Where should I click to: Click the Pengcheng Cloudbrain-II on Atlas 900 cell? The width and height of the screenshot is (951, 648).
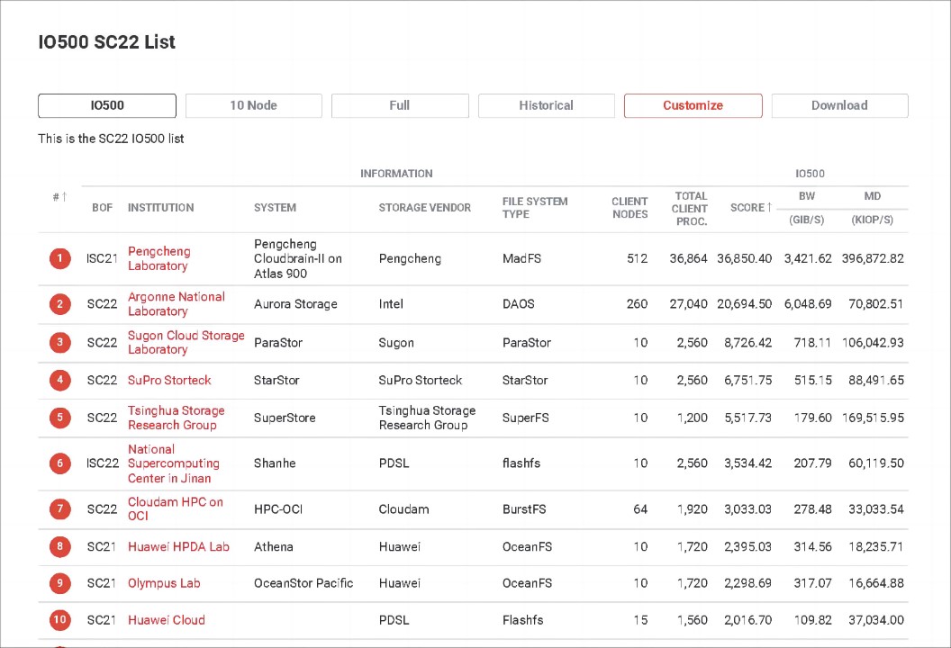(x=298, y=259)
